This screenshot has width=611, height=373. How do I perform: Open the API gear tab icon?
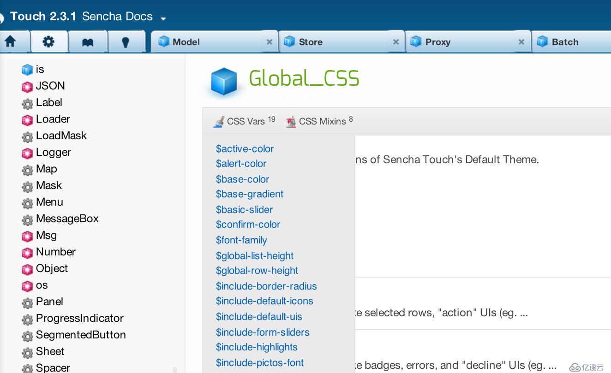point(48,42)
